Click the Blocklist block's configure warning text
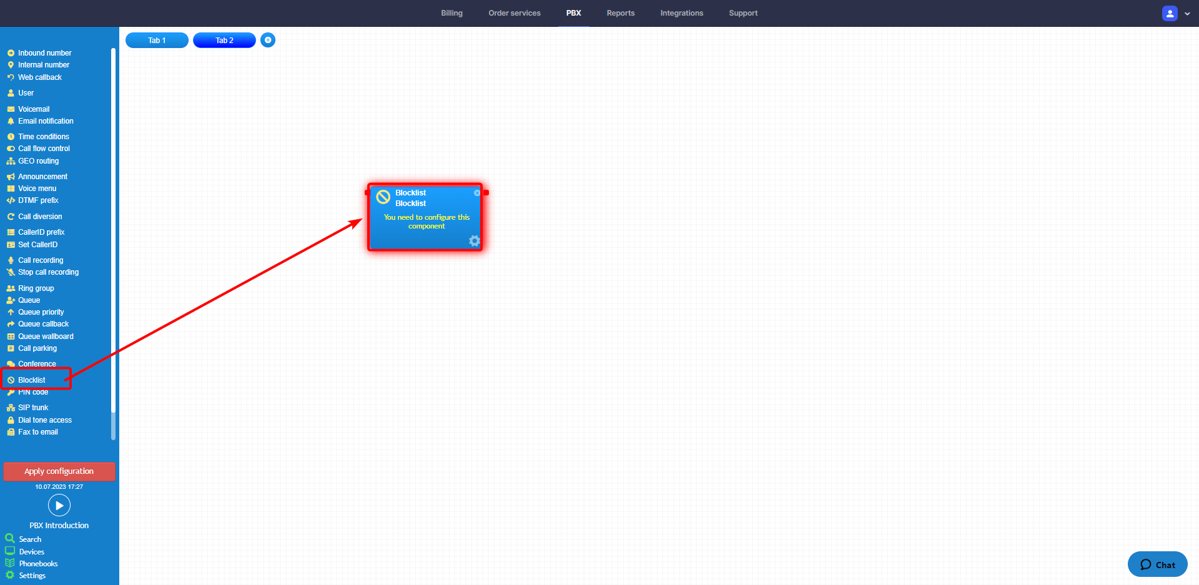 pos(427,222)
